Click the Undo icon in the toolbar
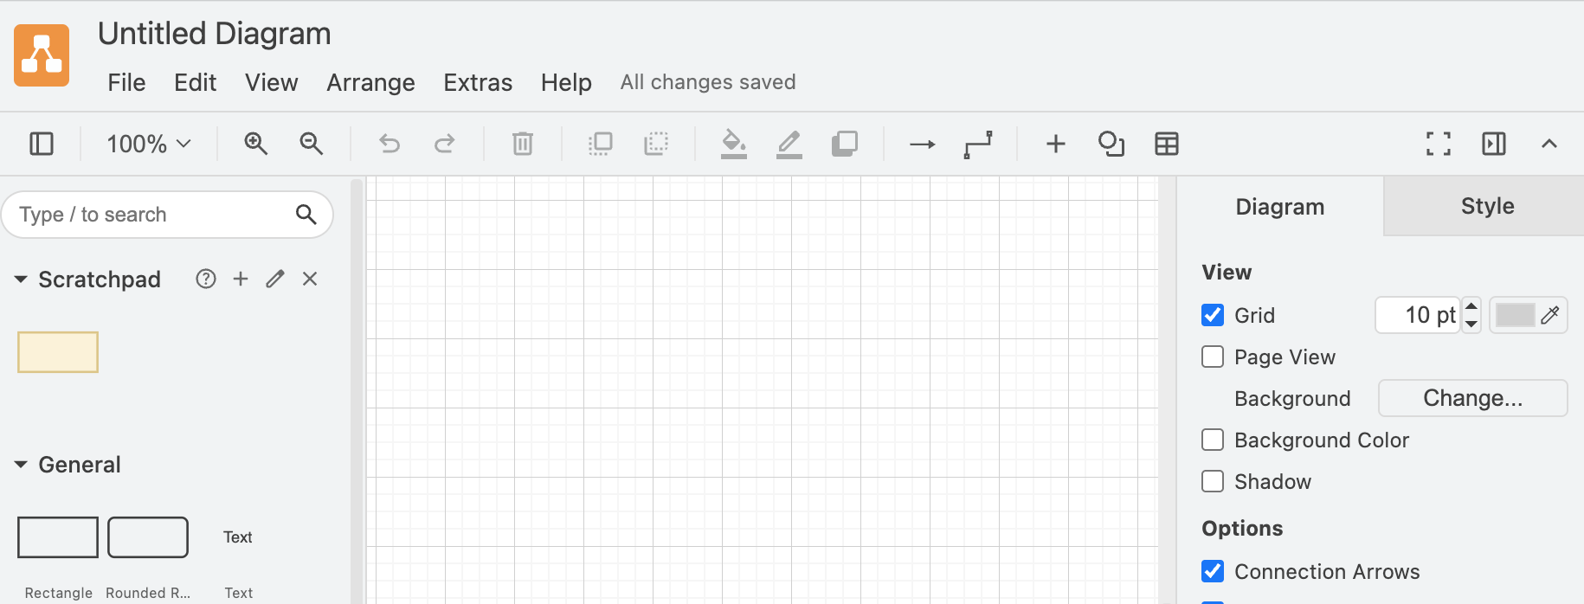Screen dimensions: 1584x604 [388, 144]
